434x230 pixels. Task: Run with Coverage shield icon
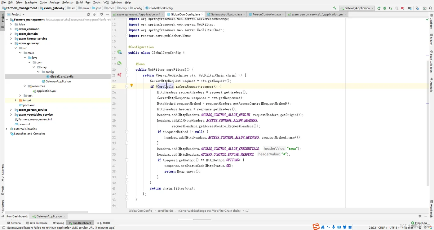(391, 8)
